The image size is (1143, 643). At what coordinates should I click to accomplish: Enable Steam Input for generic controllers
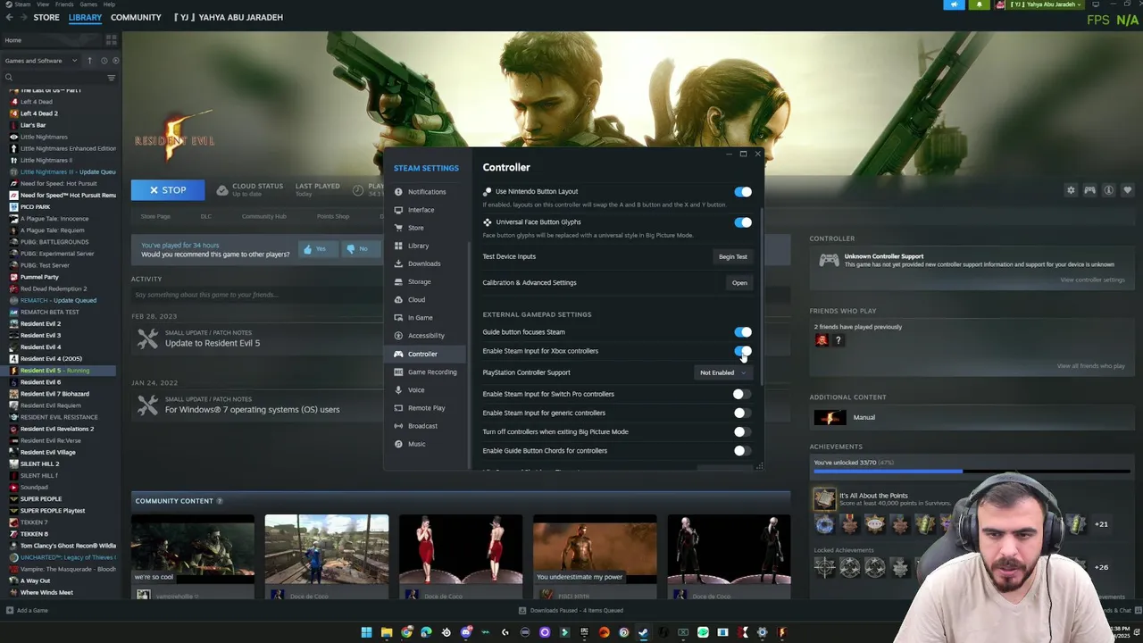(743, 413)
